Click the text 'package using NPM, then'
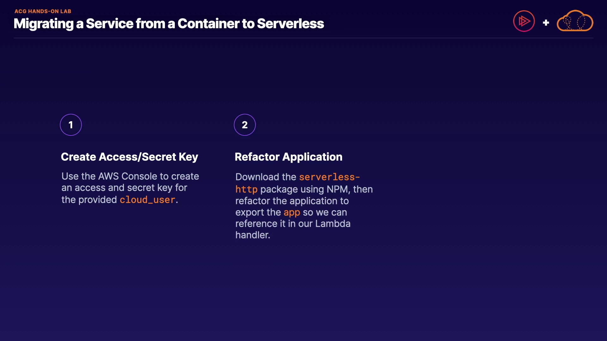 pyautogui.click(x=316, y=189)
